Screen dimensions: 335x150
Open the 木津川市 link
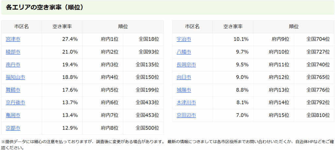pos(186,102)
